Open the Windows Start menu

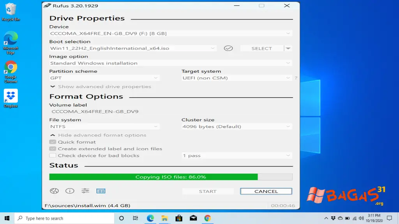pyautogui.click(x=7, y=218)
